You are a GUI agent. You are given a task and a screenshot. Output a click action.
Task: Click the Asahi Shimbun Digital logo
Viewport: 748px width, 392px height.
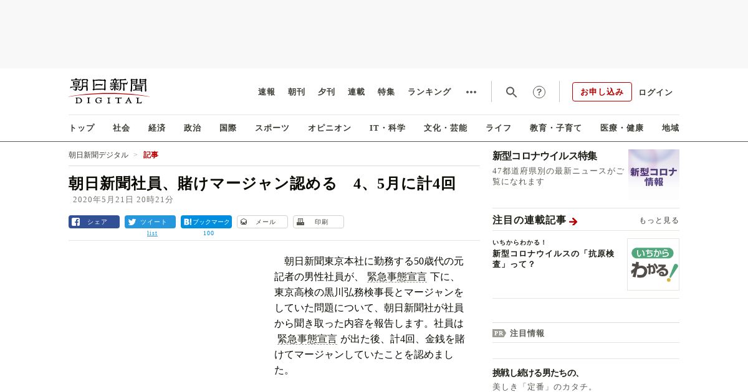click(x=109, y=91)
